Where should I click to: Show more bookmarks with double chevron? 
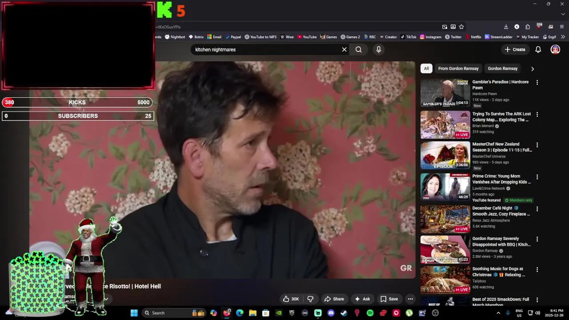563,37
